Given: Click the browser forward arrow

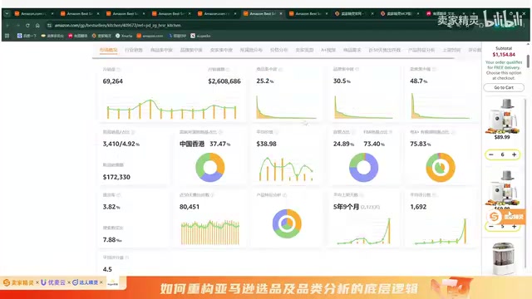Looking at the screenshot, I should pyautogui.click(x=17, y=26).
